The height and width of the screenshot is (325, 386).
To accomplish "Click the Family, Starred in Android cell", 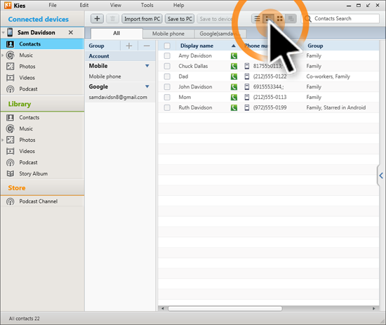I will [x=335, y=107].
